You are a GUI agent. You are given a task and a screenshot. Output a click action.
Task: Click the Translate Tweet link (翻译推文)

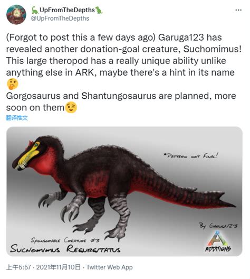point(17,118)
